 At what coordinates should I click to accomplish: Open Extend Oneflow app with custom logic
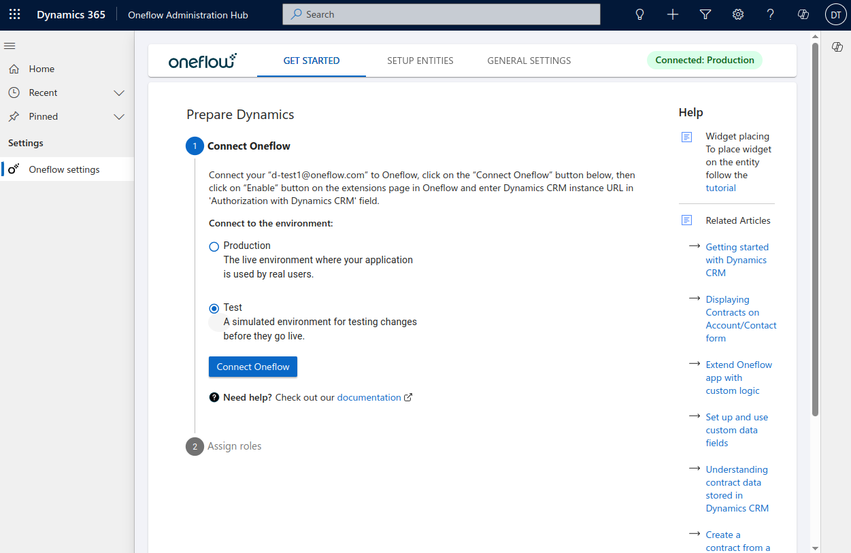click(739, 378)
